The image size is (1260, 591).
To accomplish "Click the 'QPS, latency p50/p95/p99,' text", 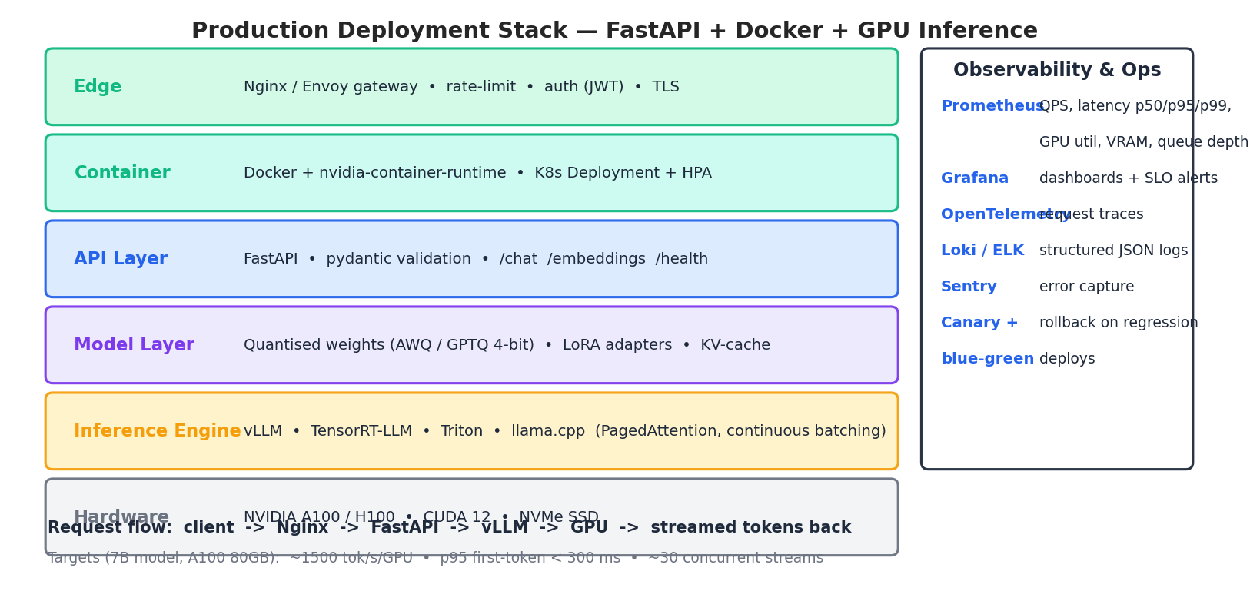I will click(x=1135, y=106).
